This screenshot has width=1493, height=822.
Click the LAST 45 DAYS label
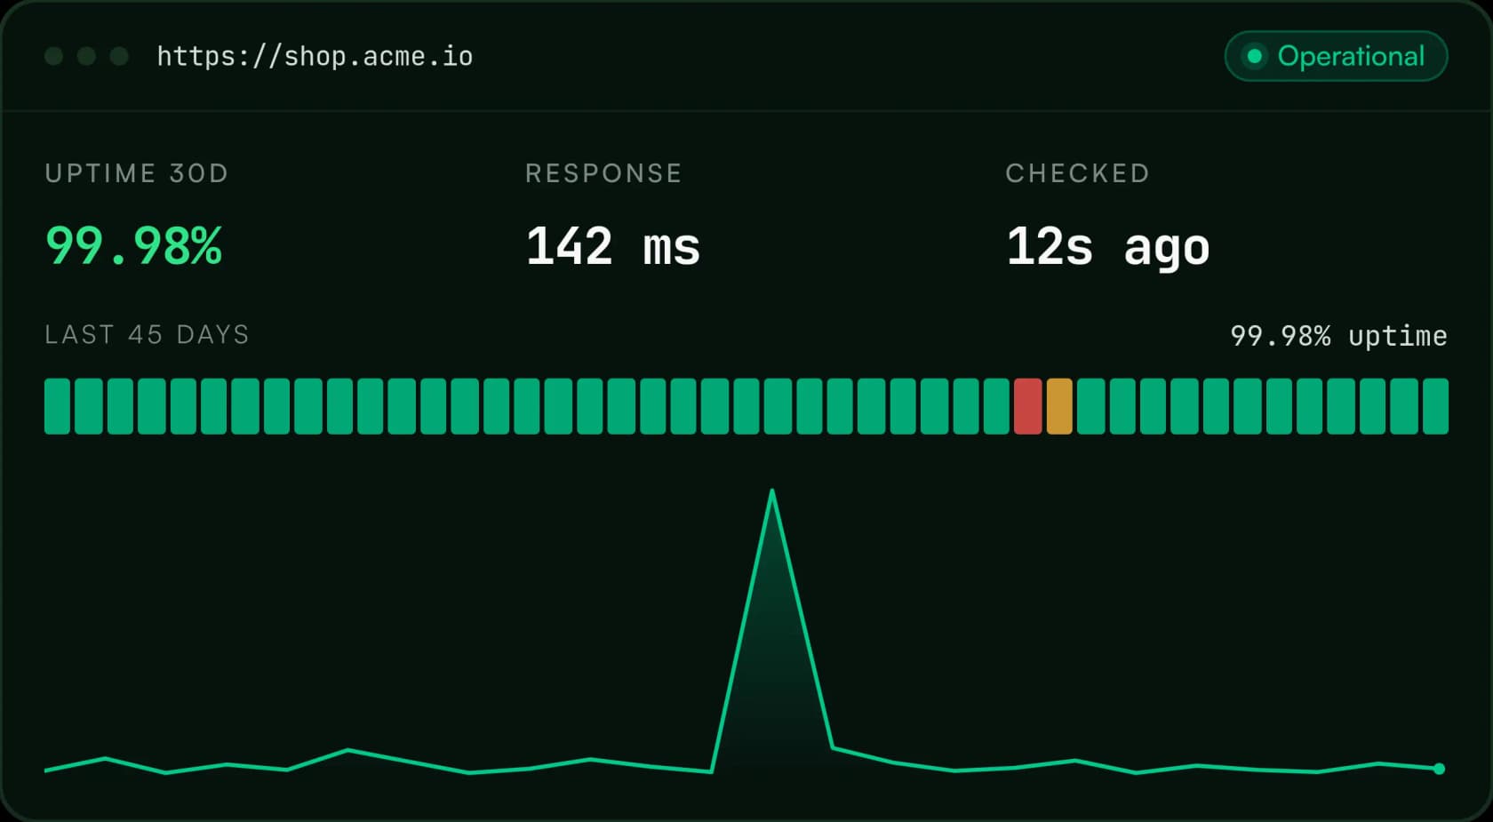click(x=147, y=334)
